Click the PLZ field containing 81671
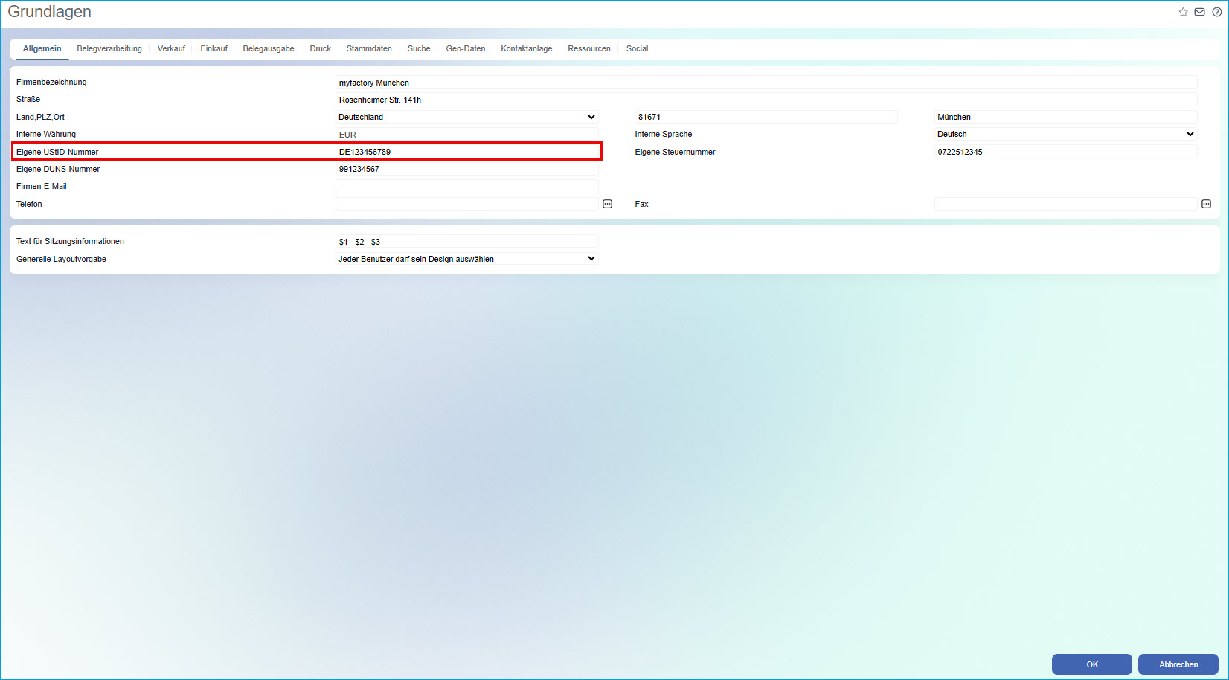 point(766,117)
